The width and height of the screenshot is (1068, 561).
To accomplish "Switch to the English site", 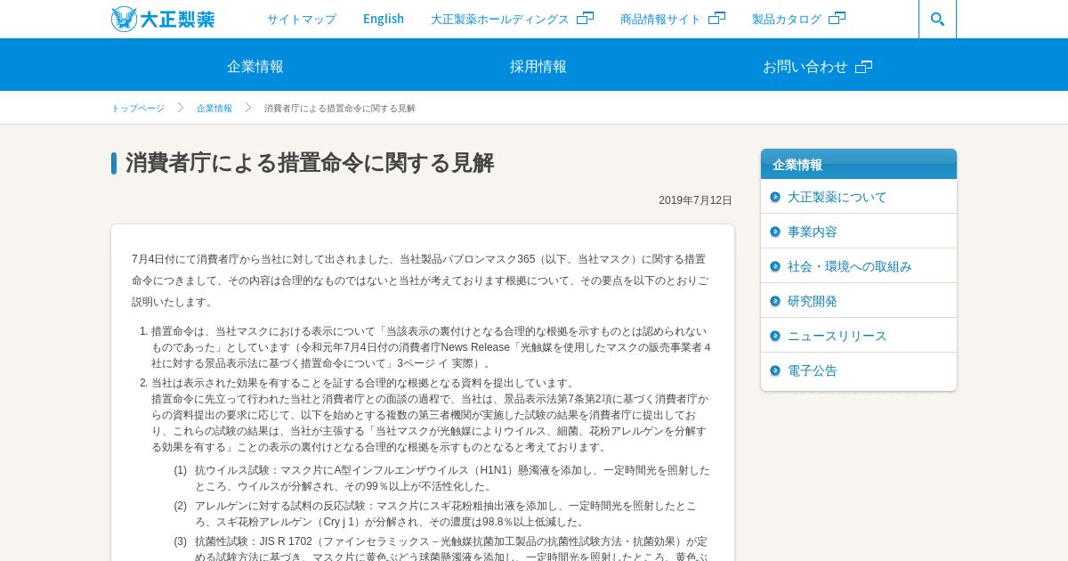I will [384, 19].
